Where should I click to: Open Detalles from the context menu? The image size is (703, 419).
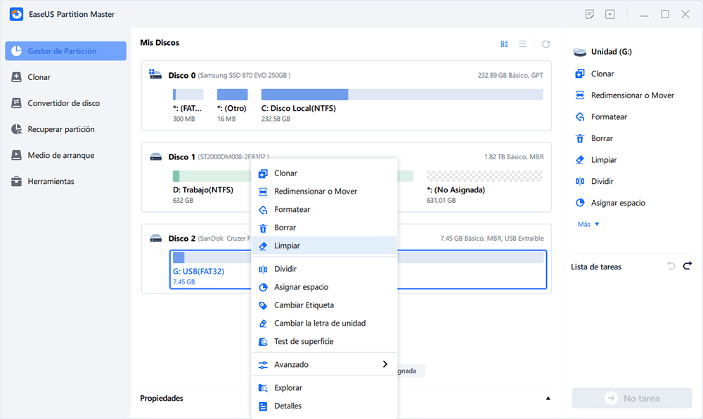pos(324,406)
